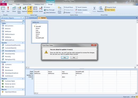Select Data Definition query type
Viewport: 138px width, 98px height.
(x=50, y=13)
